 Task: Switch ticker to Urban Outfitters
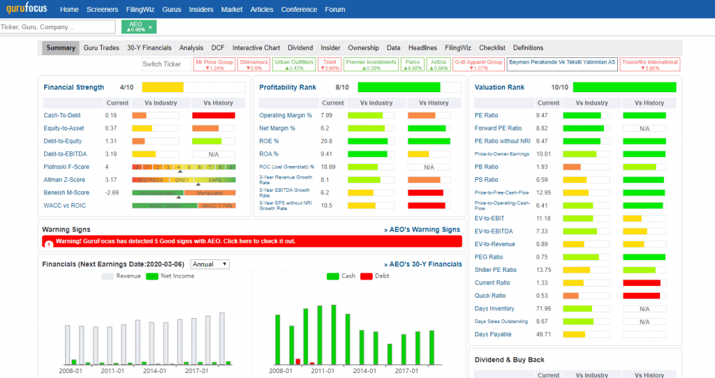tap(294, 64)
